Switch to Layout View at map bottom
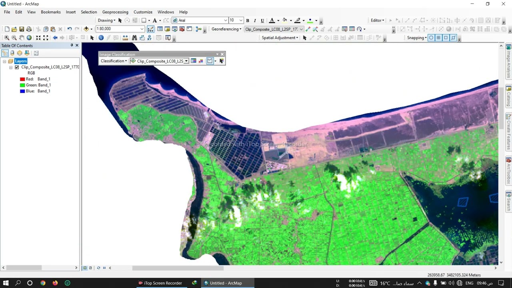 pos(90,268)
